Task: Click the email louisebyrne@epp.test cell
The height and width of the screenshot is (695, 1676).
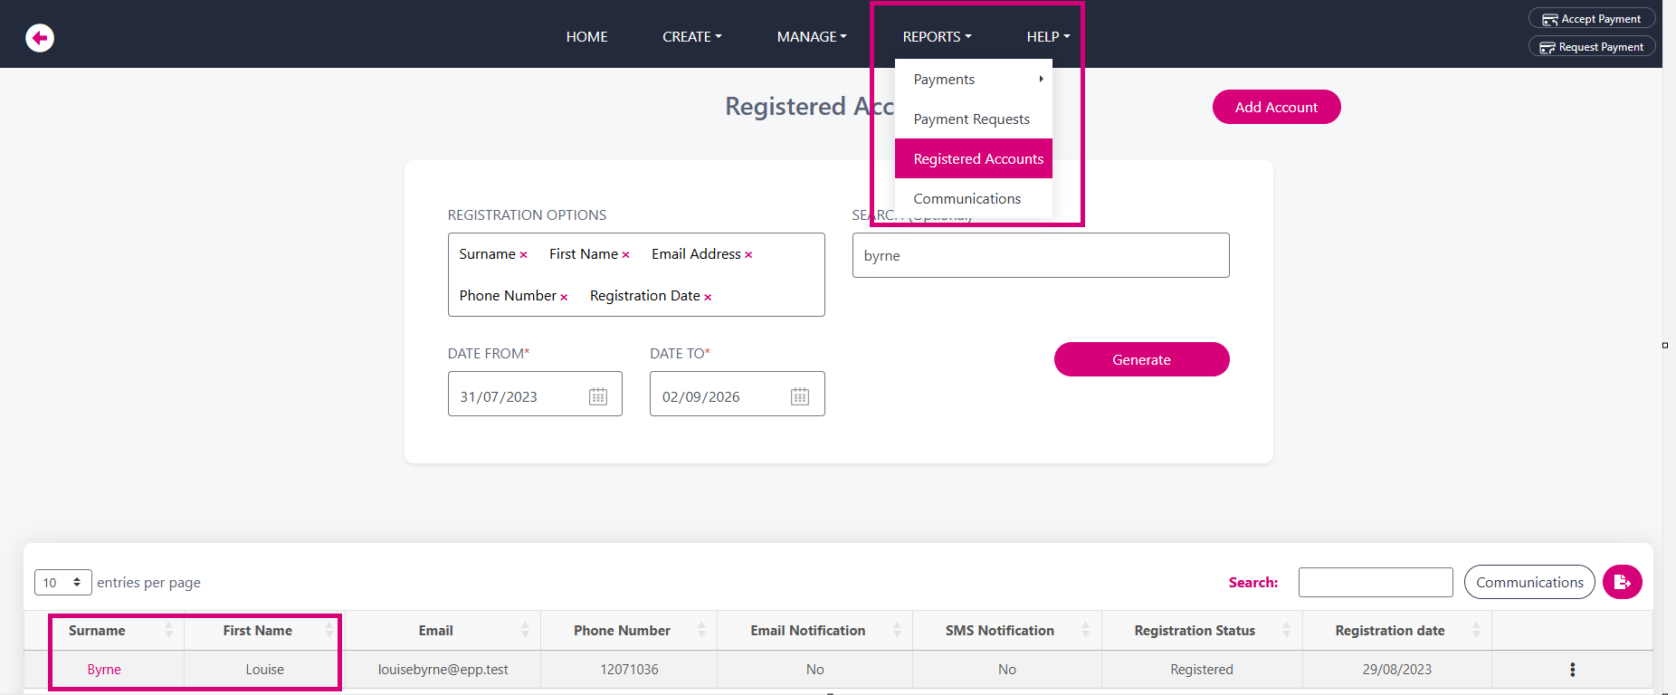Action: (443, 670)
